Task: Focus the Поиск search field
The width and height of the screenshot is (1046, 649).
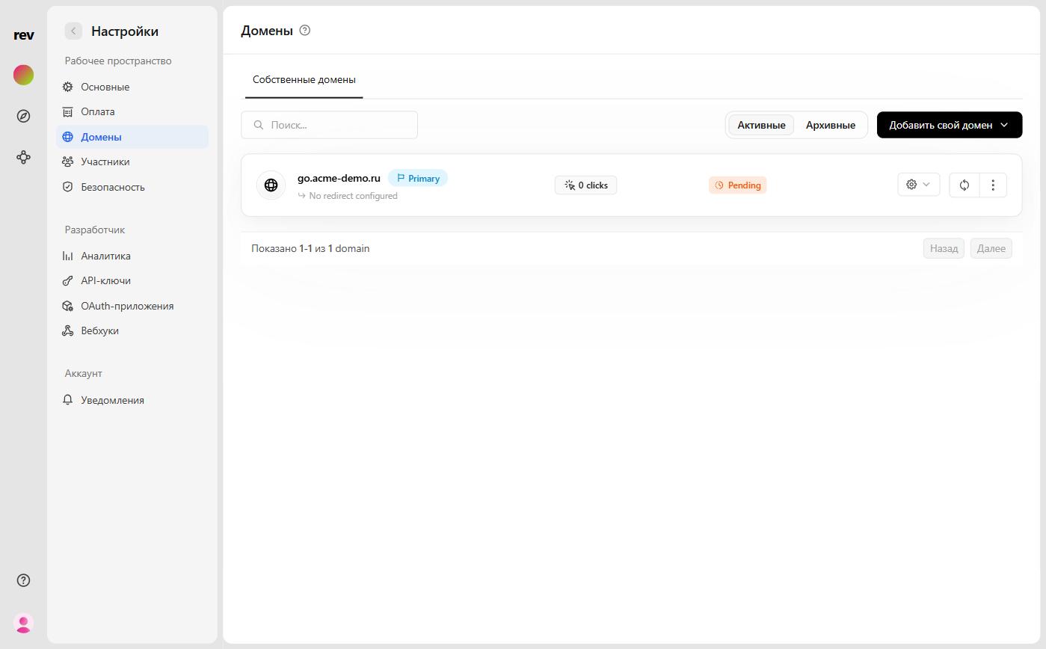Action: click(330, 125)
